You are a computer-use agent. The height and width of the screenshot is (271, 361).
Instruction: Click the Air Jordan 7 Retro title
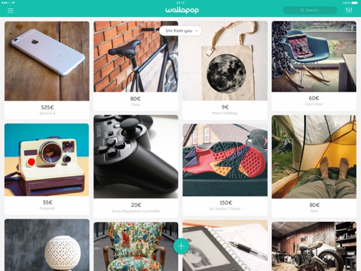pyautogui.click(x=225, y=209)
